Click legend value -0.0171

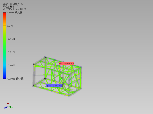[x=11, y=39]
